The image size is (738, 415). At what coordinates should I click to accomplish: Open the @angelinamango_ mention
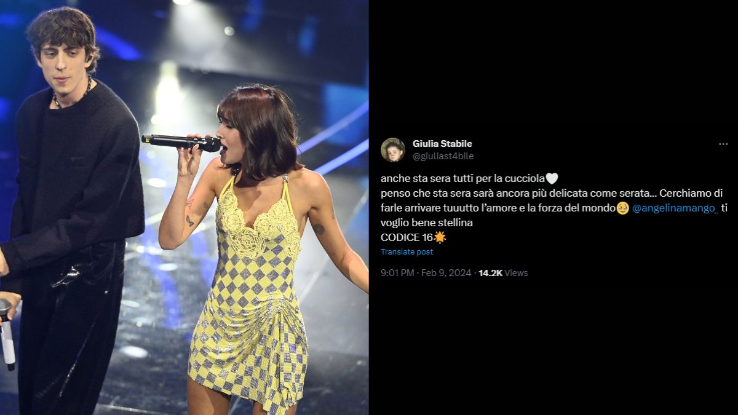675,208
